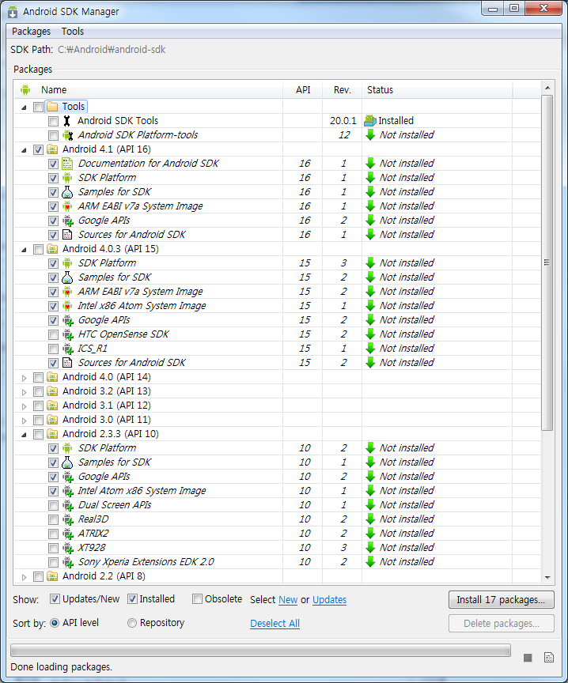Check the Android SDK Tools checkbox
Screen dimensions: 568x683
pyautogui.click(x=53, y=121)
